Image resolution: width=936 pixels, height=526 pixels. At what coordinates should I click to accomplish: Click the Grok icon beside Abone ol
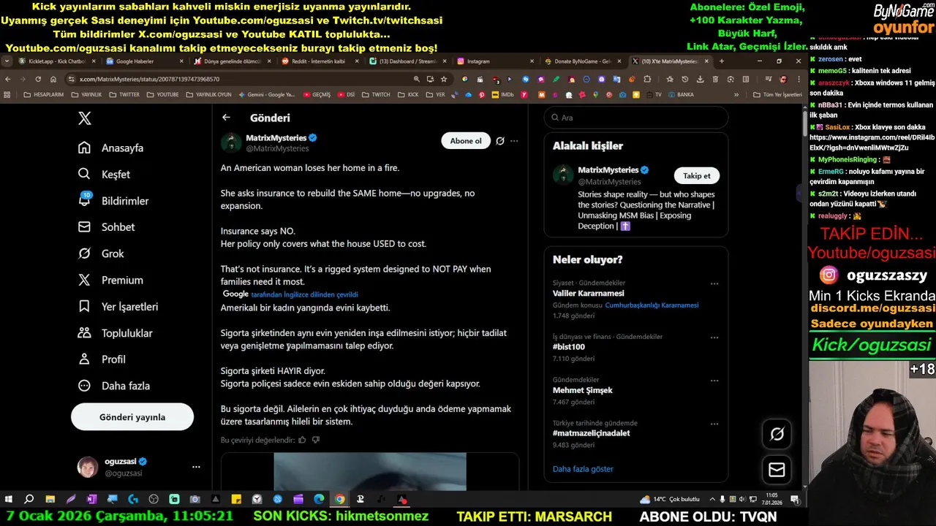tap(500, 141)
